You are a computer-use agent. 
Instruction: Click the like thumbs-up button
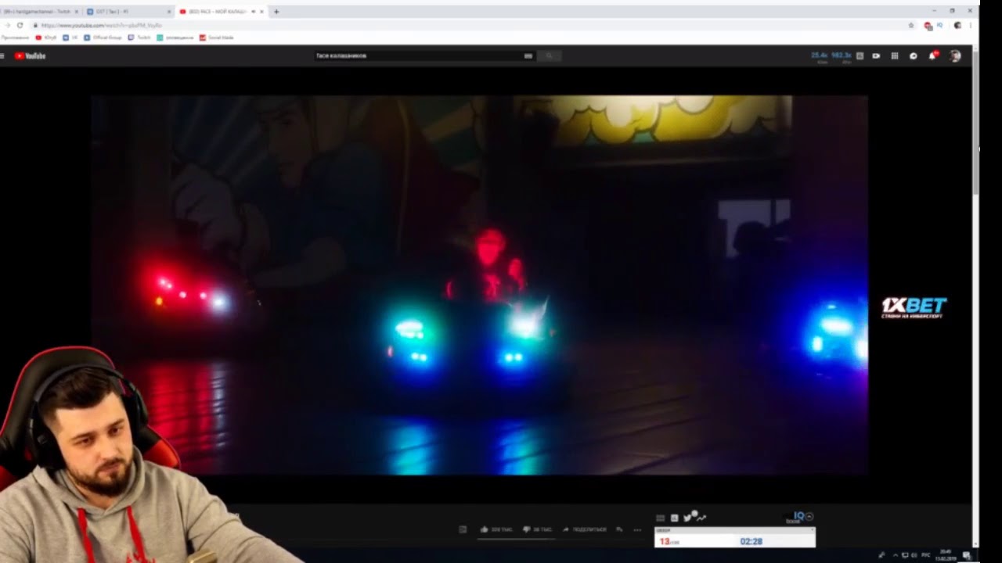point(496,529)
